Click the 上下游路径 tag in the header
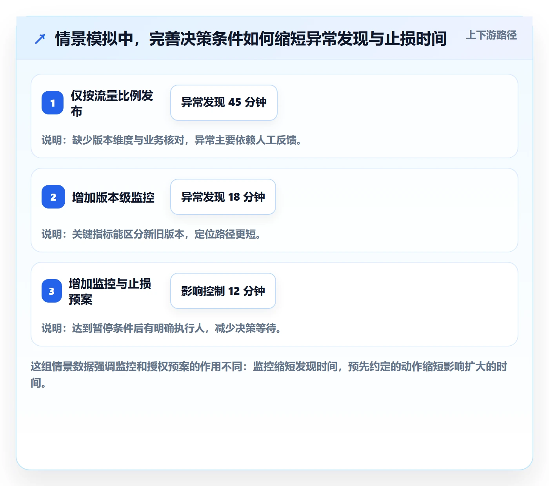This screenshot has width=549, height=486. click(491, 35)
